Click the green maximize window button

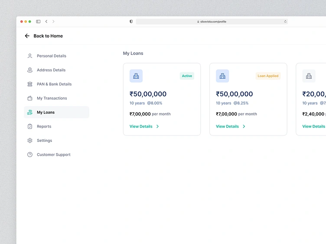click(x=30, y=22)
